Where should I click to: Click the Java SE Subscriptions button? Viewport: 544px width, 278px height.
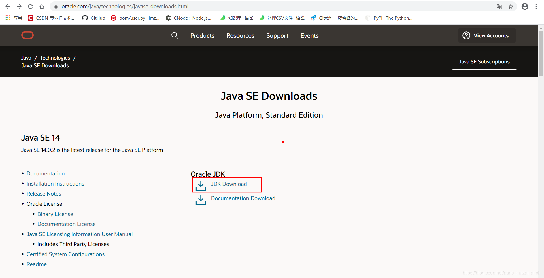point(484,61)
